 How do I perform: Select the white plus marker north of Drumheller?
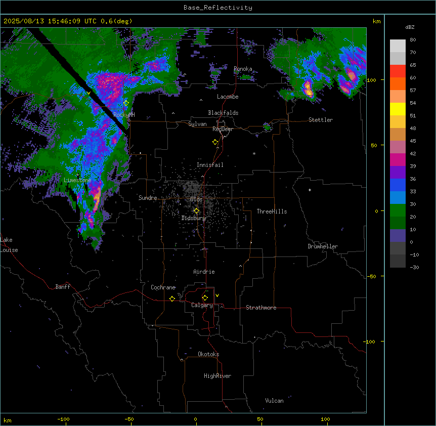click(310, 190)
